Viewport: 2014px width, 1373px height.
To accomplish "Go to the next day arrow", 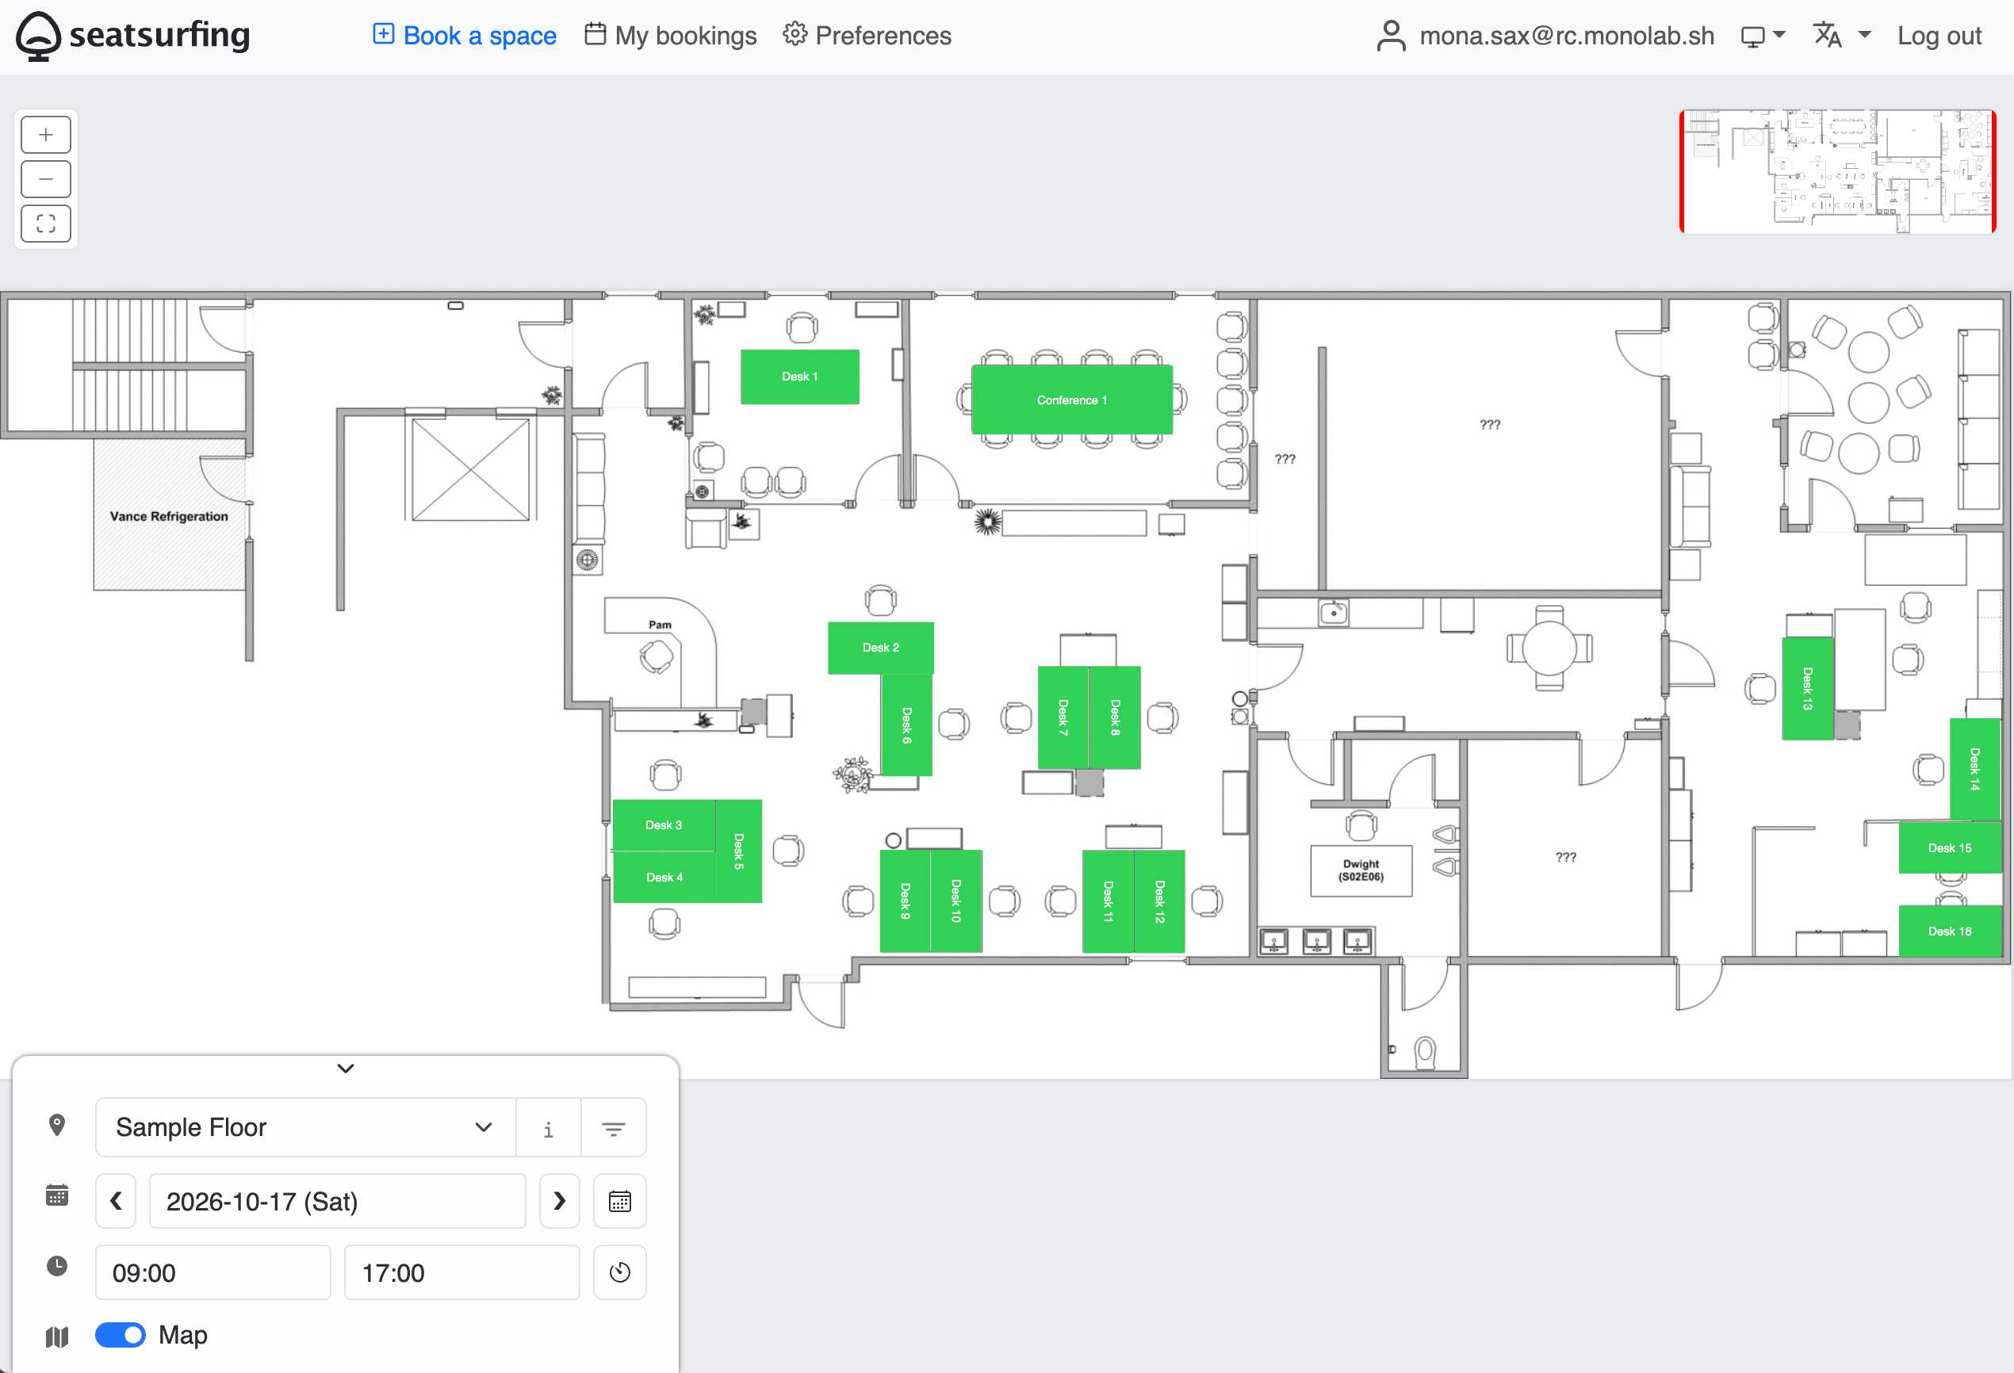I will (x=560, y=1202).
